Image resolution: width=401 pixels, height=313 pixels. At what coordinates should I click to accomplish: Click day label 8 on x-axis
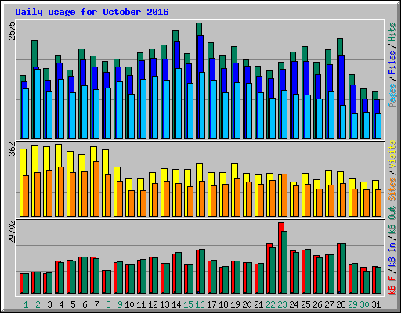pyautogui.click(x=108, y=304)
